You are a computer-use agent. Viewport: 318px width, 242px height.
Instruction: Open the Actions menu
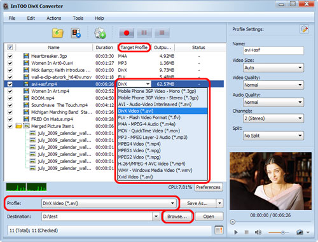(54, 18)
